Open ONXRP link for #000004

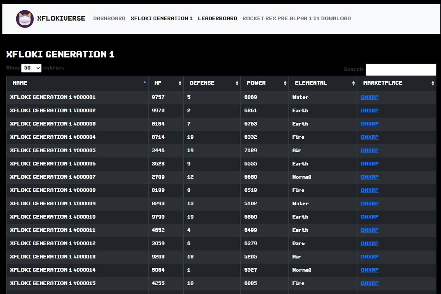coord(369,137)
